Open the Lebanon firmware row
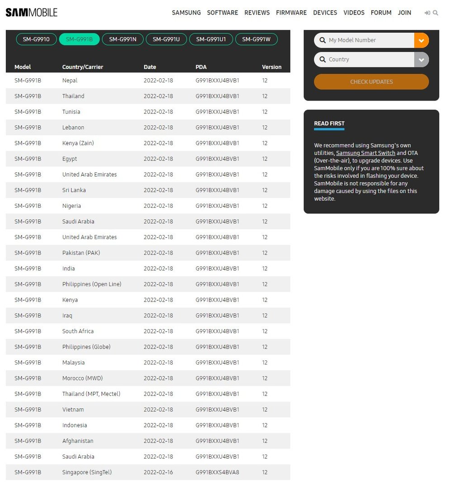This screenshot has width=450, height=489. coord(148,128)
